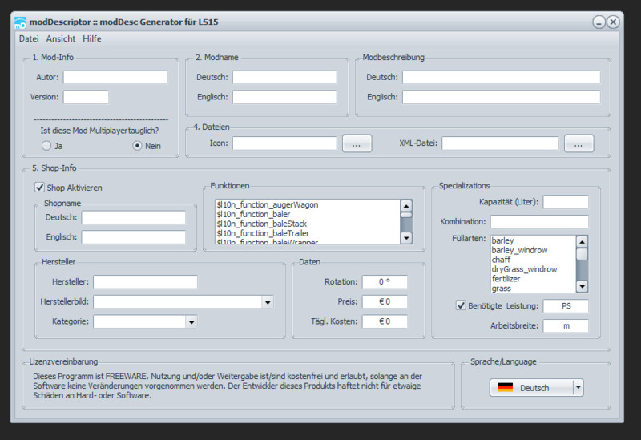Click the modDescriptor app icon in title bar
The image size is (641, 440).
pyautogui.click(x=21, y=22)
